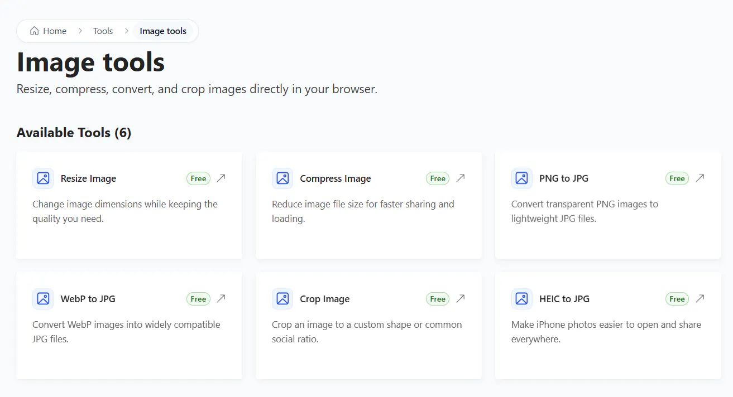
Task: Click the Resize Image card icon
Action: pyautogui.click(x=43, y=178)
